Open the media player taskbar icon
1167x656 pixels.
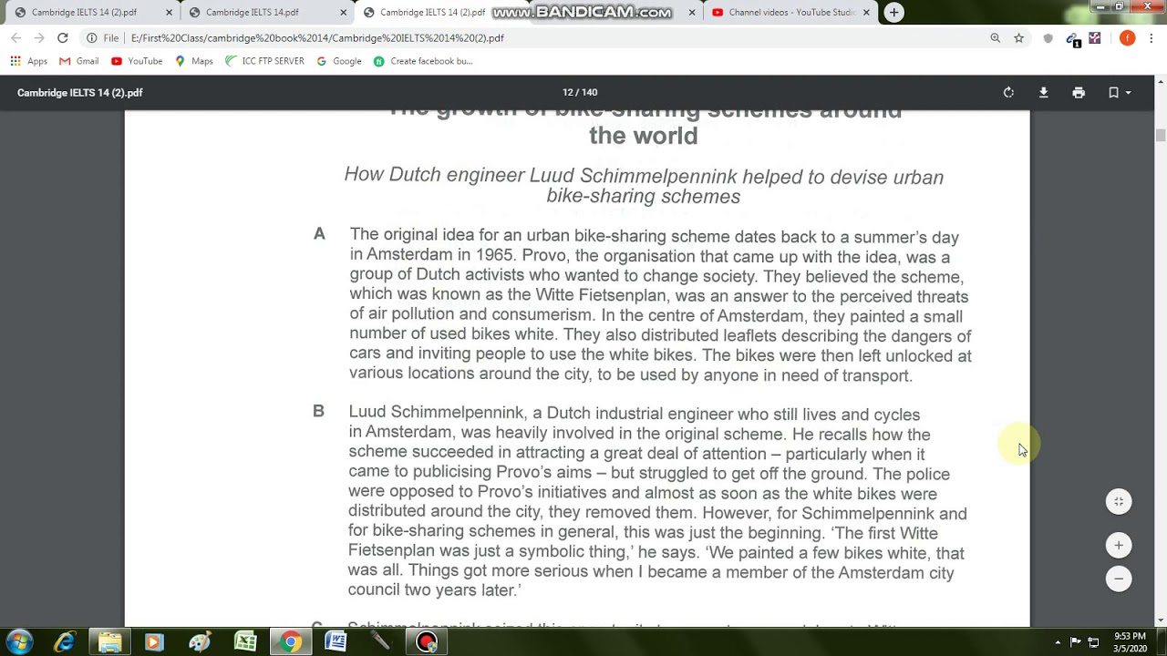[x=154, y=642]
